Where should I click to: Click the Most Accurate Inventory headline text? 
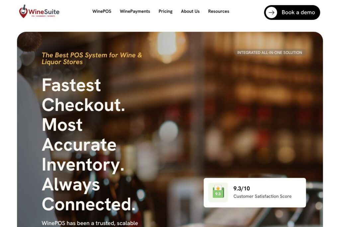tap(83, 145)
